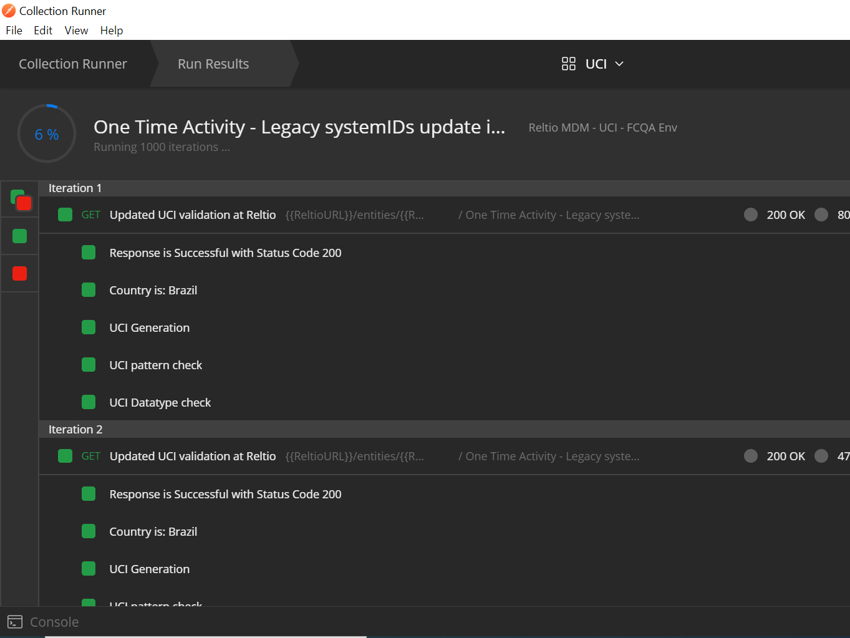Click the grey dot before Iteration 2's 200 OK

point(751,456)
